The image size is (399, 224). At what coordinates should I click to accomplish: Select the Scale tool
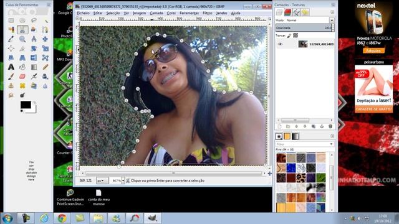45,49
